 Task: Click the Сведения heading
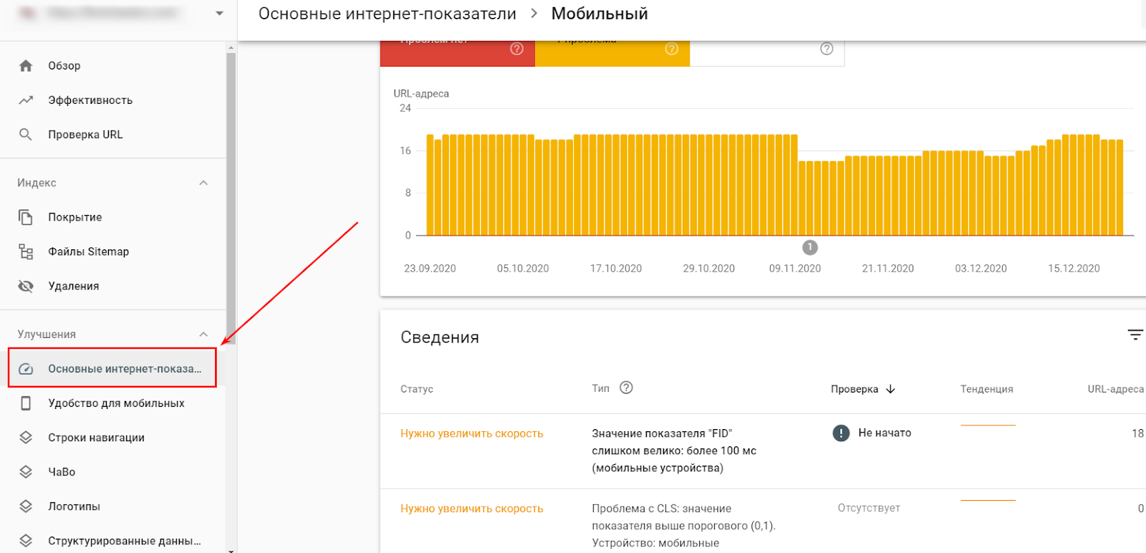pos(440,337)
